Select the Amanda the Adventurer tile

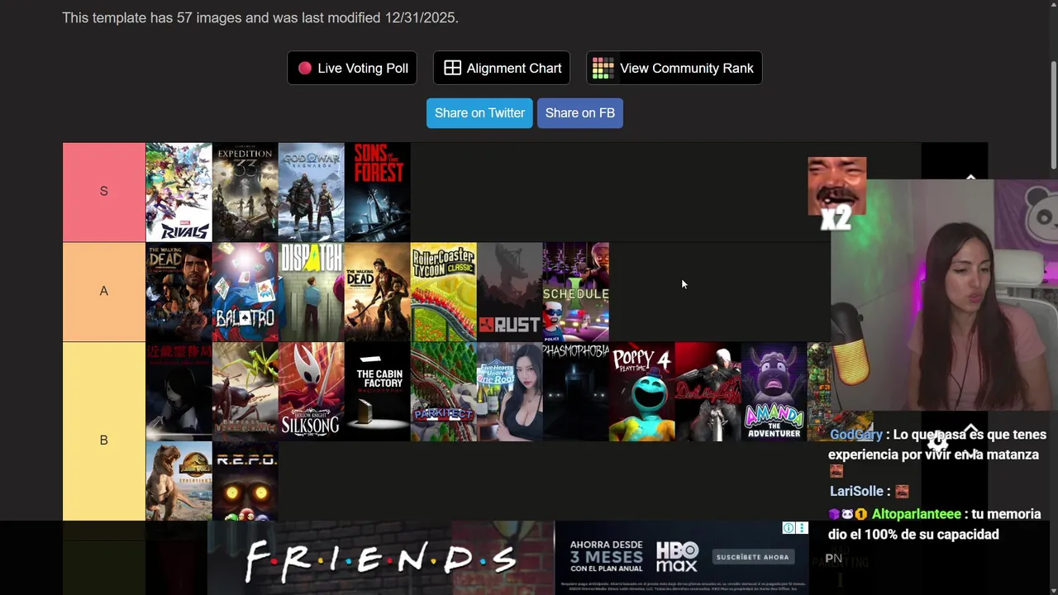tap(774, 392)
